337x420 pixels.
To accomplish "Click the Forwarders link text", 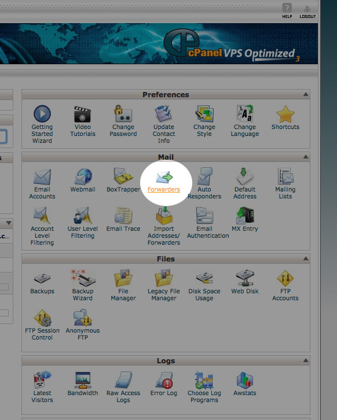I will click(163, 189).
